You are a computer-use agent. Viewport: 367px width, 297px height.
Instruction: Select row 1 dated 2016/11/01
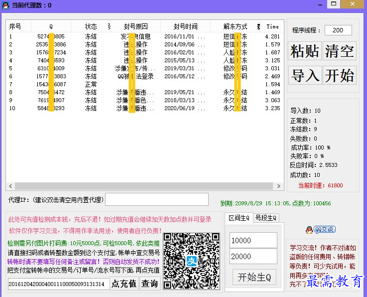pyautogui.click(x=144, y=36)
